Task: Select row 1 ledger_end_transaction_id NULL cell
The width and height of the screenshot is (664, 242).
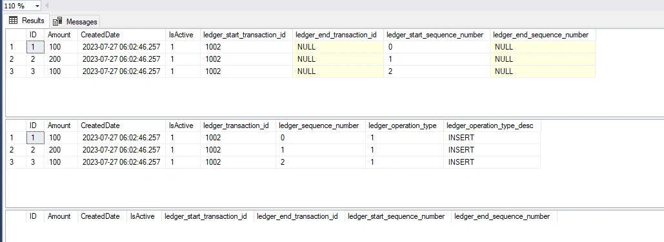Action: 338,47
